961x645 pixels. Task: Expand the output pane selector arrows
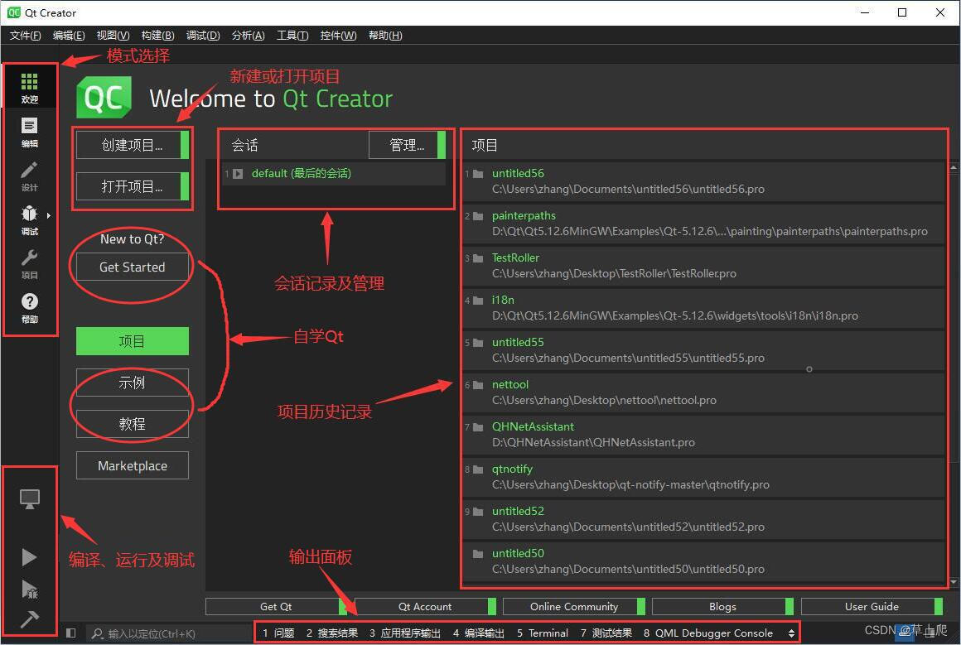791,633
